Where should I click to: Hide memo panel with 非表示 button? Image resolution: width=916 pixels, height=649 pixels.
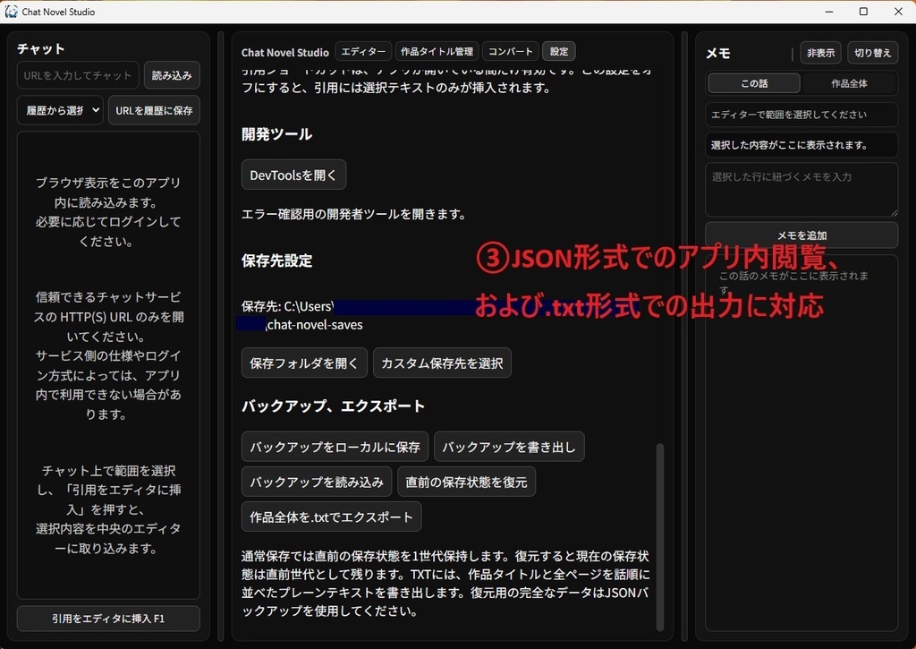tap(821, 53)
